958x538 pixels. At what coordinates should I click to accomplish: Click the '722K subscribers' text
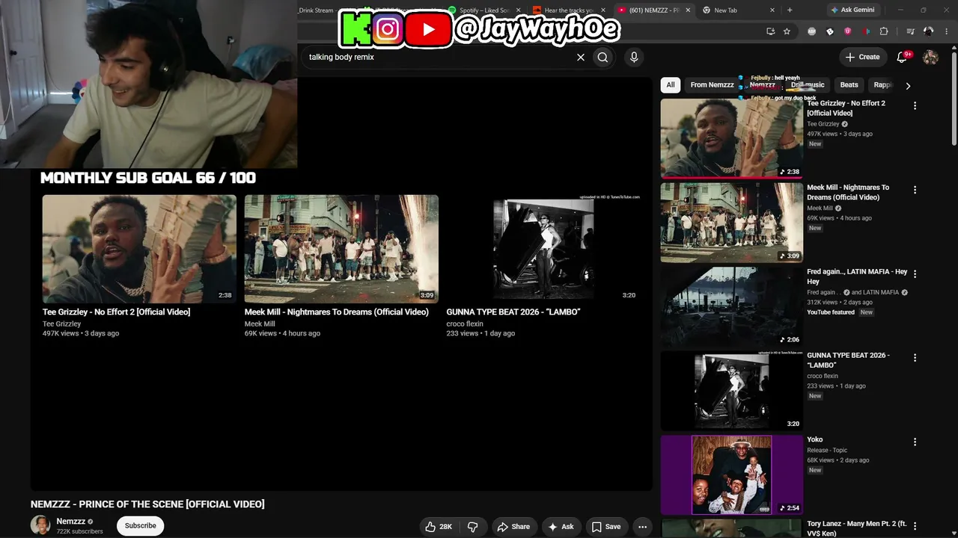(80, 532)
